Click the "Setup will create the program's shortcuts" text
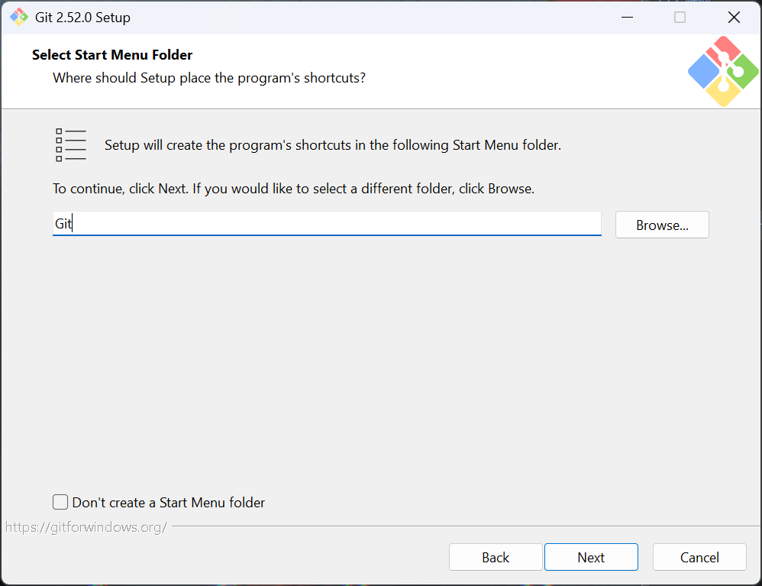This screenshot has width=762, height=586. tap(332, 145)
